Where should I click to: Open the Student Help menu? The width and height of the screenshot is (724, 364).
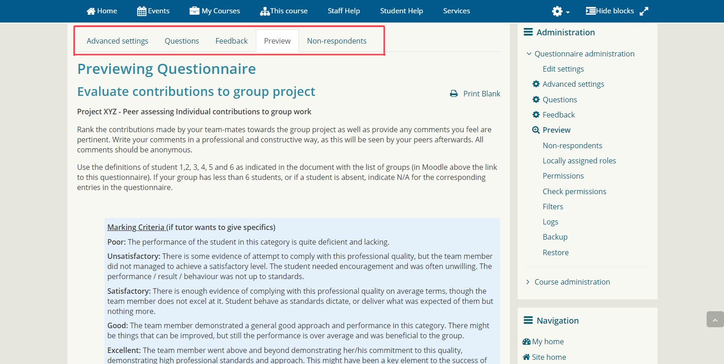(x=402, y=11)
